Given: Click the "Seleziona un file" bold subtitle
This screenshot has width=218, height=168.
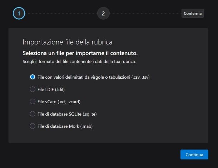Looking at the screenshot, I should click(80, 53).
